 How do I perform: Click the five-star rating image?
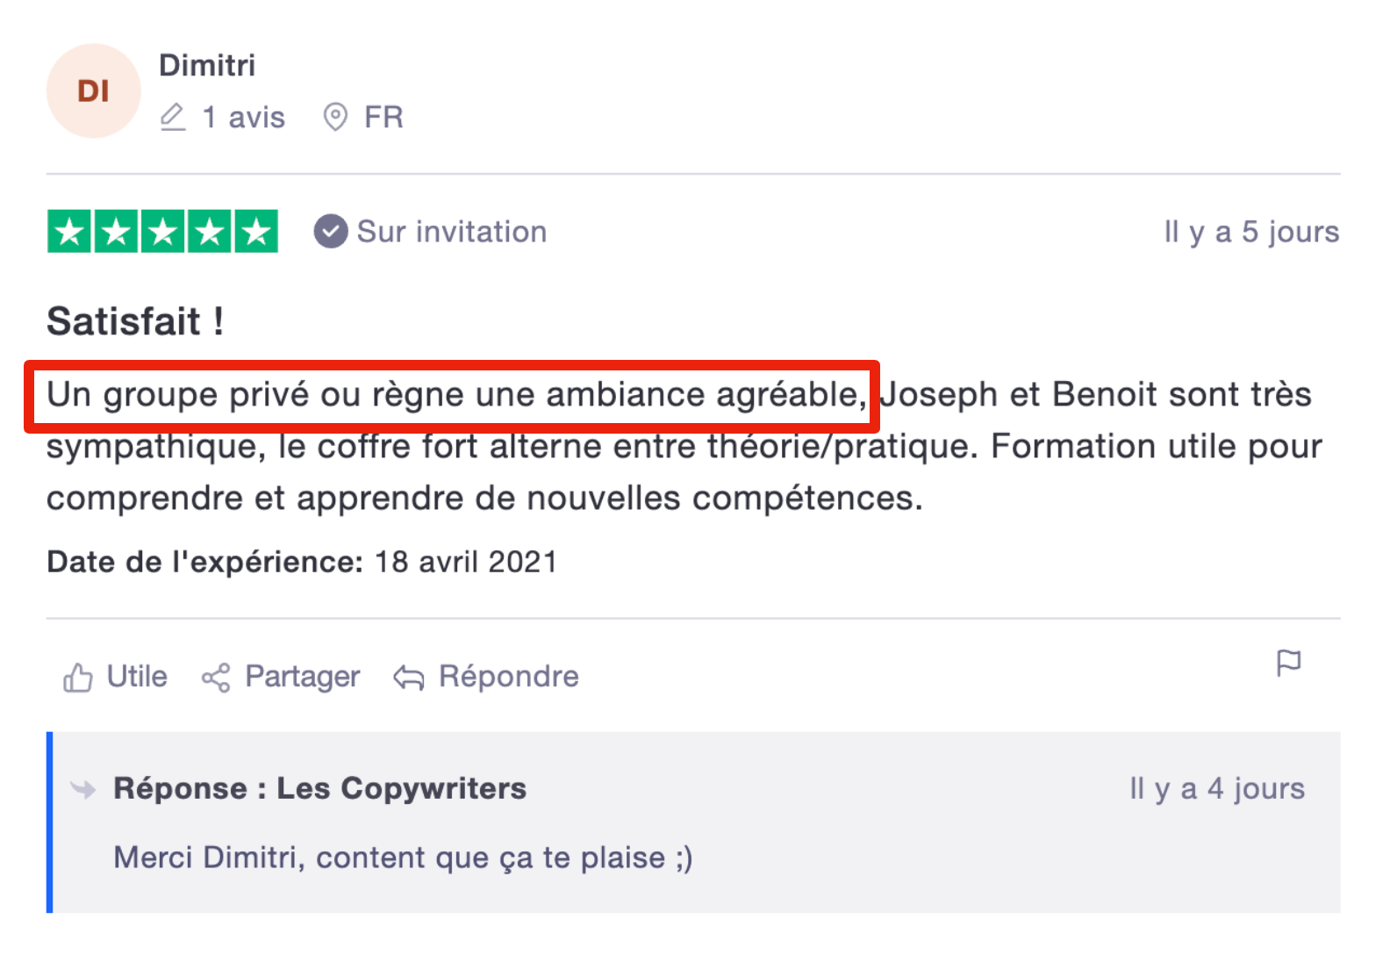coord(162,232)
